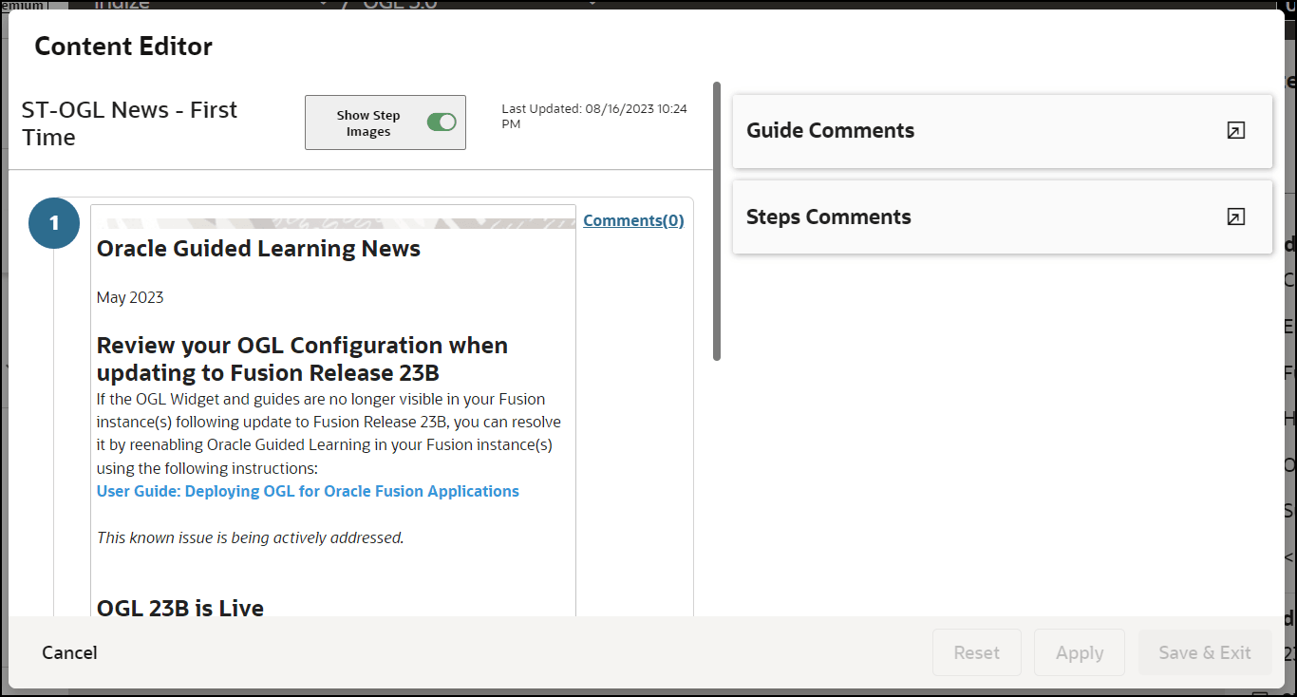
Task: Click the Reset button
Action: [977, 652]
